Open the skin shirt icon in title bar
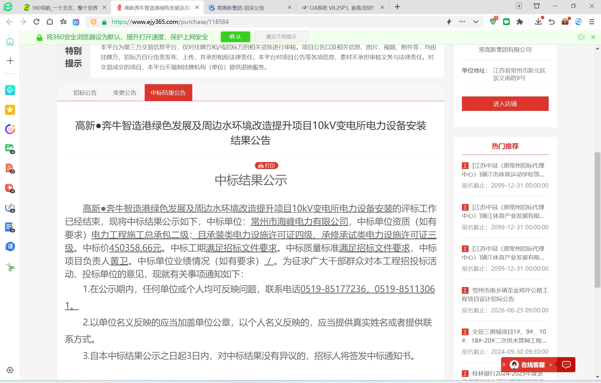The image size is (601, 383). coord(537,6)
